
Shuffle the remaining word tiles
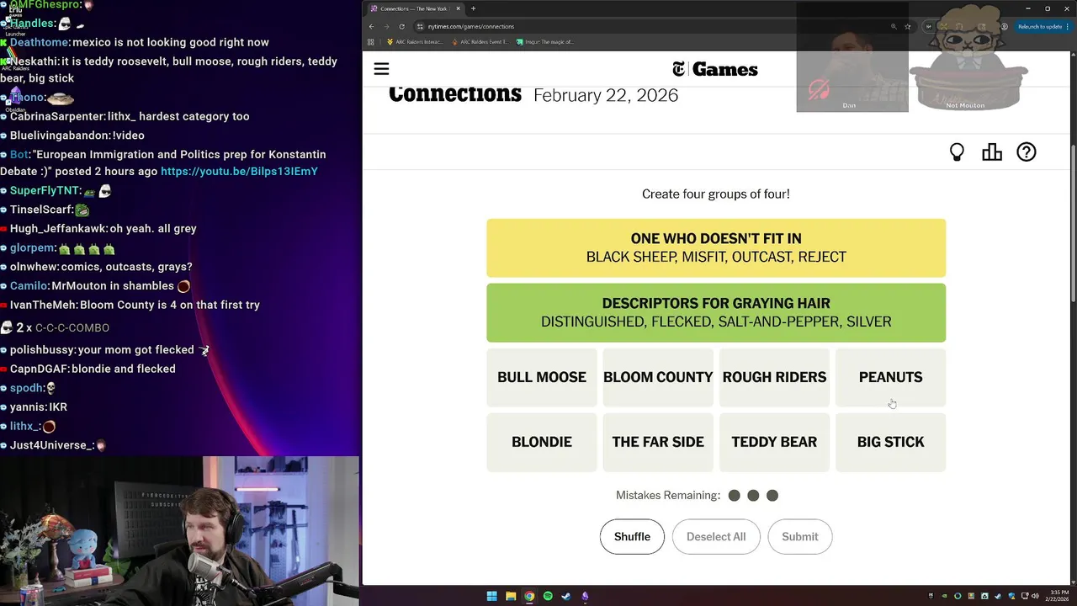click(x=632, y=537)
